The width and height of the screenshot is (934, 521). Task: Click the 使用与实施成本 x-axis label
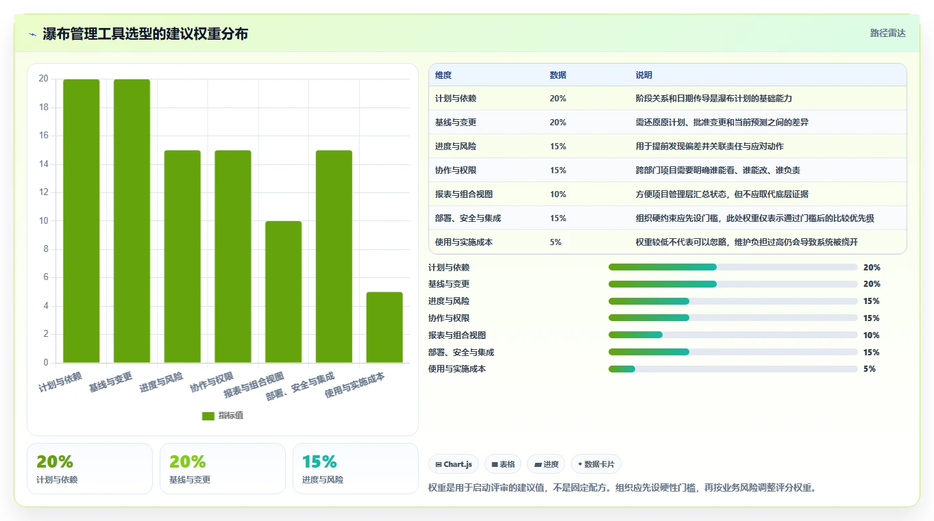[x=354, y=385]
